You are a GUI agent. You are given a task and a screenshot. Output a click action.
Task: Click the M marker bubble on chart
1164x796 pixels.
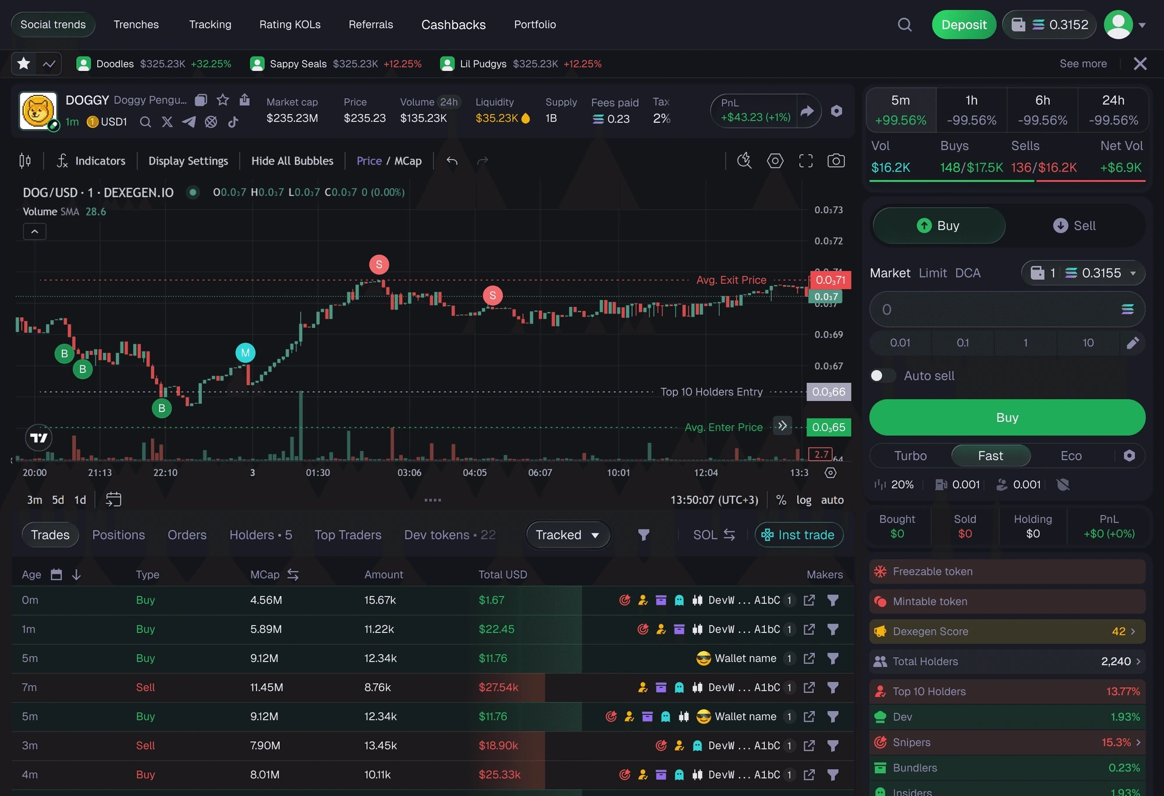(x=246, y=353)
